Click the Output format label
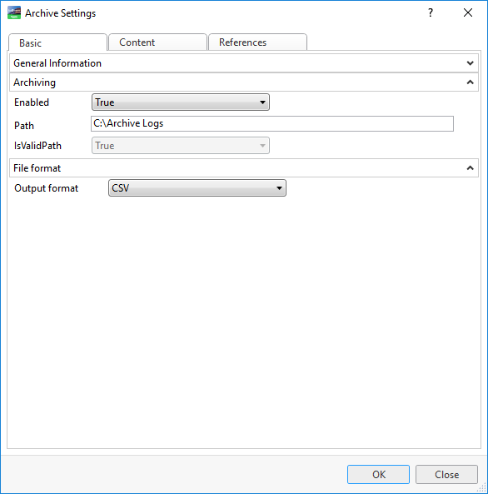The width and height of the screenshot is (488, 494). click(x=47, y=188)
